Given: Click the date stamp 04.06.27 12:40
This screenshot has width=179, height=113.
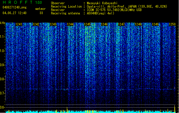Looking at the screenshot, I should pos(15,13).
